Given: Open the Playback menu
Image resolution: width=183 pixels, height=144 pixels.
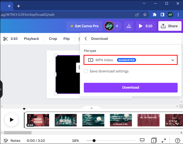Looking at the screenshot, I should [31, 39].
